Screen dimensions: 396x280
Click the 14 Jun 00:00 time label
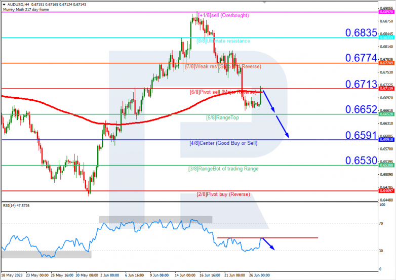coord(185,275)
